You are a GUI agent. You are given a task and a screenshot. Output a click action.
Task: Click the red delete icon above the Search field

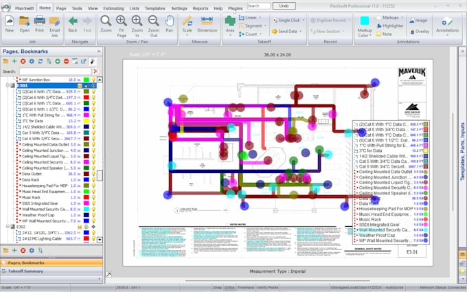(x=23, y=61)
